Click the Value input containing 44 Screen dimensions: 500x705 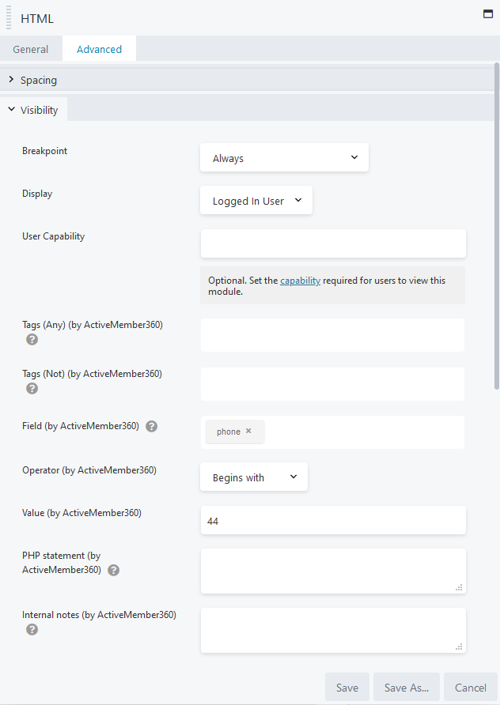pyautogui.click(x=332, y=519)
